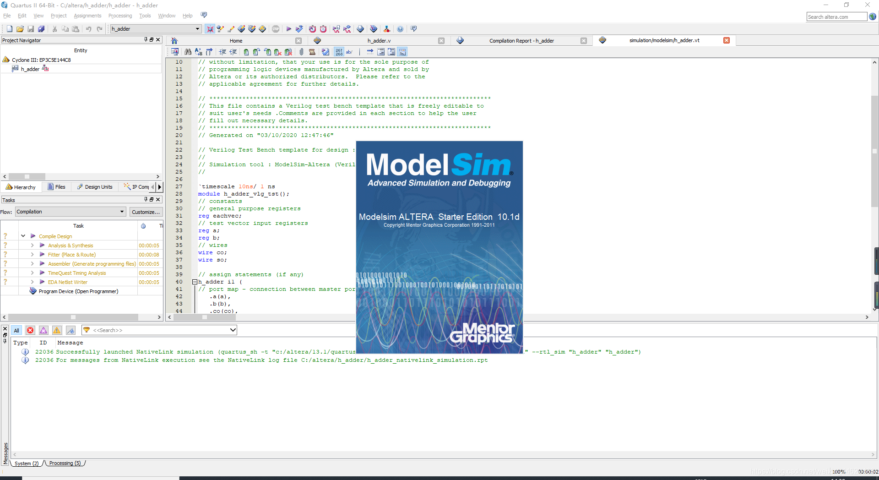The width and height of the screenshot is (879, 480).
Task: Click the Search altera.com input field
Action: click(x=836, y=17)
